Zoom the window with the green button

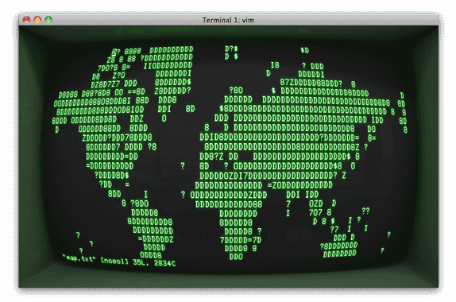[48, 20]
